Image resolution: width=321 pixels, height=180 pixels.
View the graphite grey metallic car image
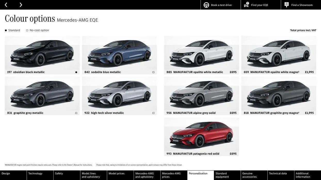[x=42, y=94]
